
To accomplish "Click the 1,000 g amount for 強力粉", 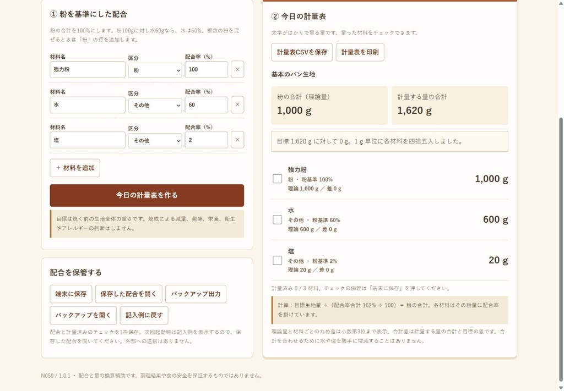I will [x=491, y=179].
